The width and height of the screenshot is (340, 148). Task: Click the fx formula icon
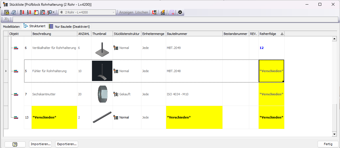click(7, 19)
